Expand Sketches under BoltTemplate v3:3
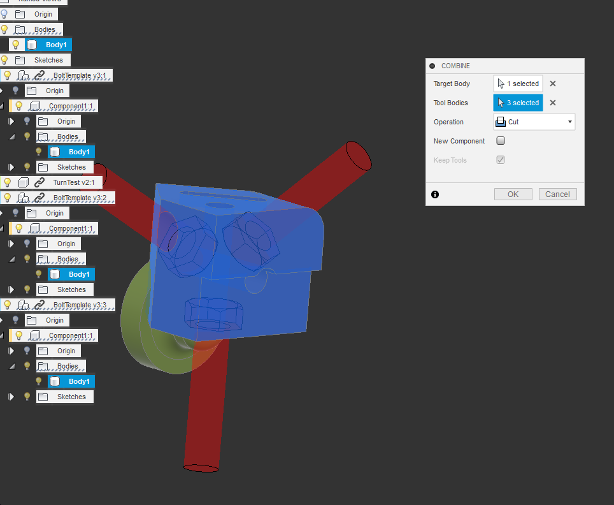 (11, 397)
